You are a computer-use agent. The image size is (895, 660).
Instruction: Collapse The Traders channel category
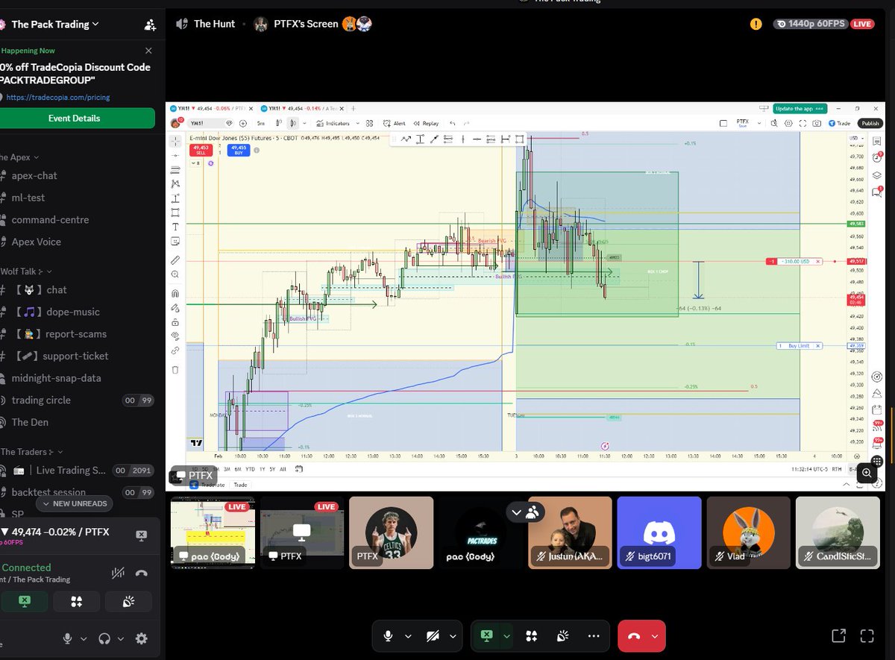pyautogui.click(x=32, y=452)
